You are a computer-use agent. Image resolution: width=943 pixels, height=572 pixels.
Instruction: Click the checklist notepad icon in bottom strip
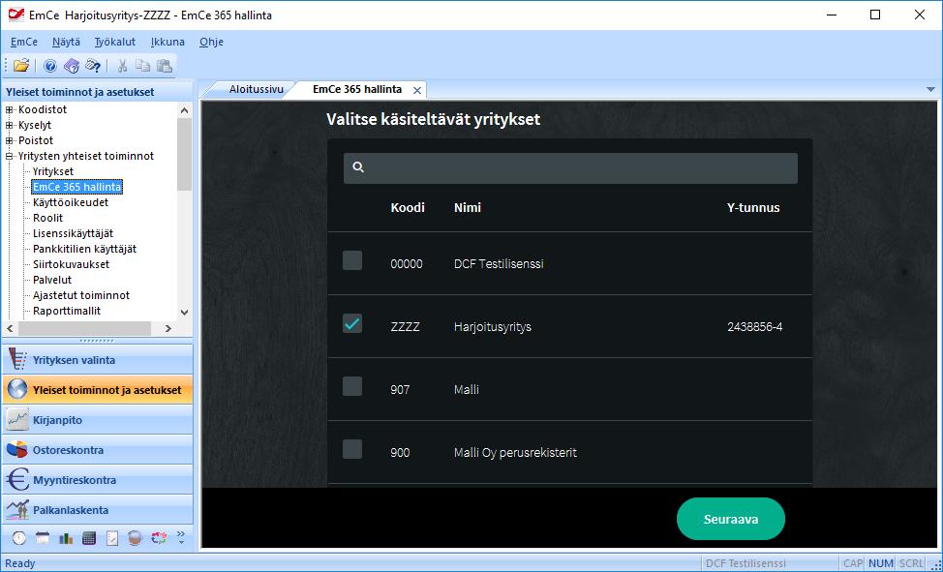point(112,538)
